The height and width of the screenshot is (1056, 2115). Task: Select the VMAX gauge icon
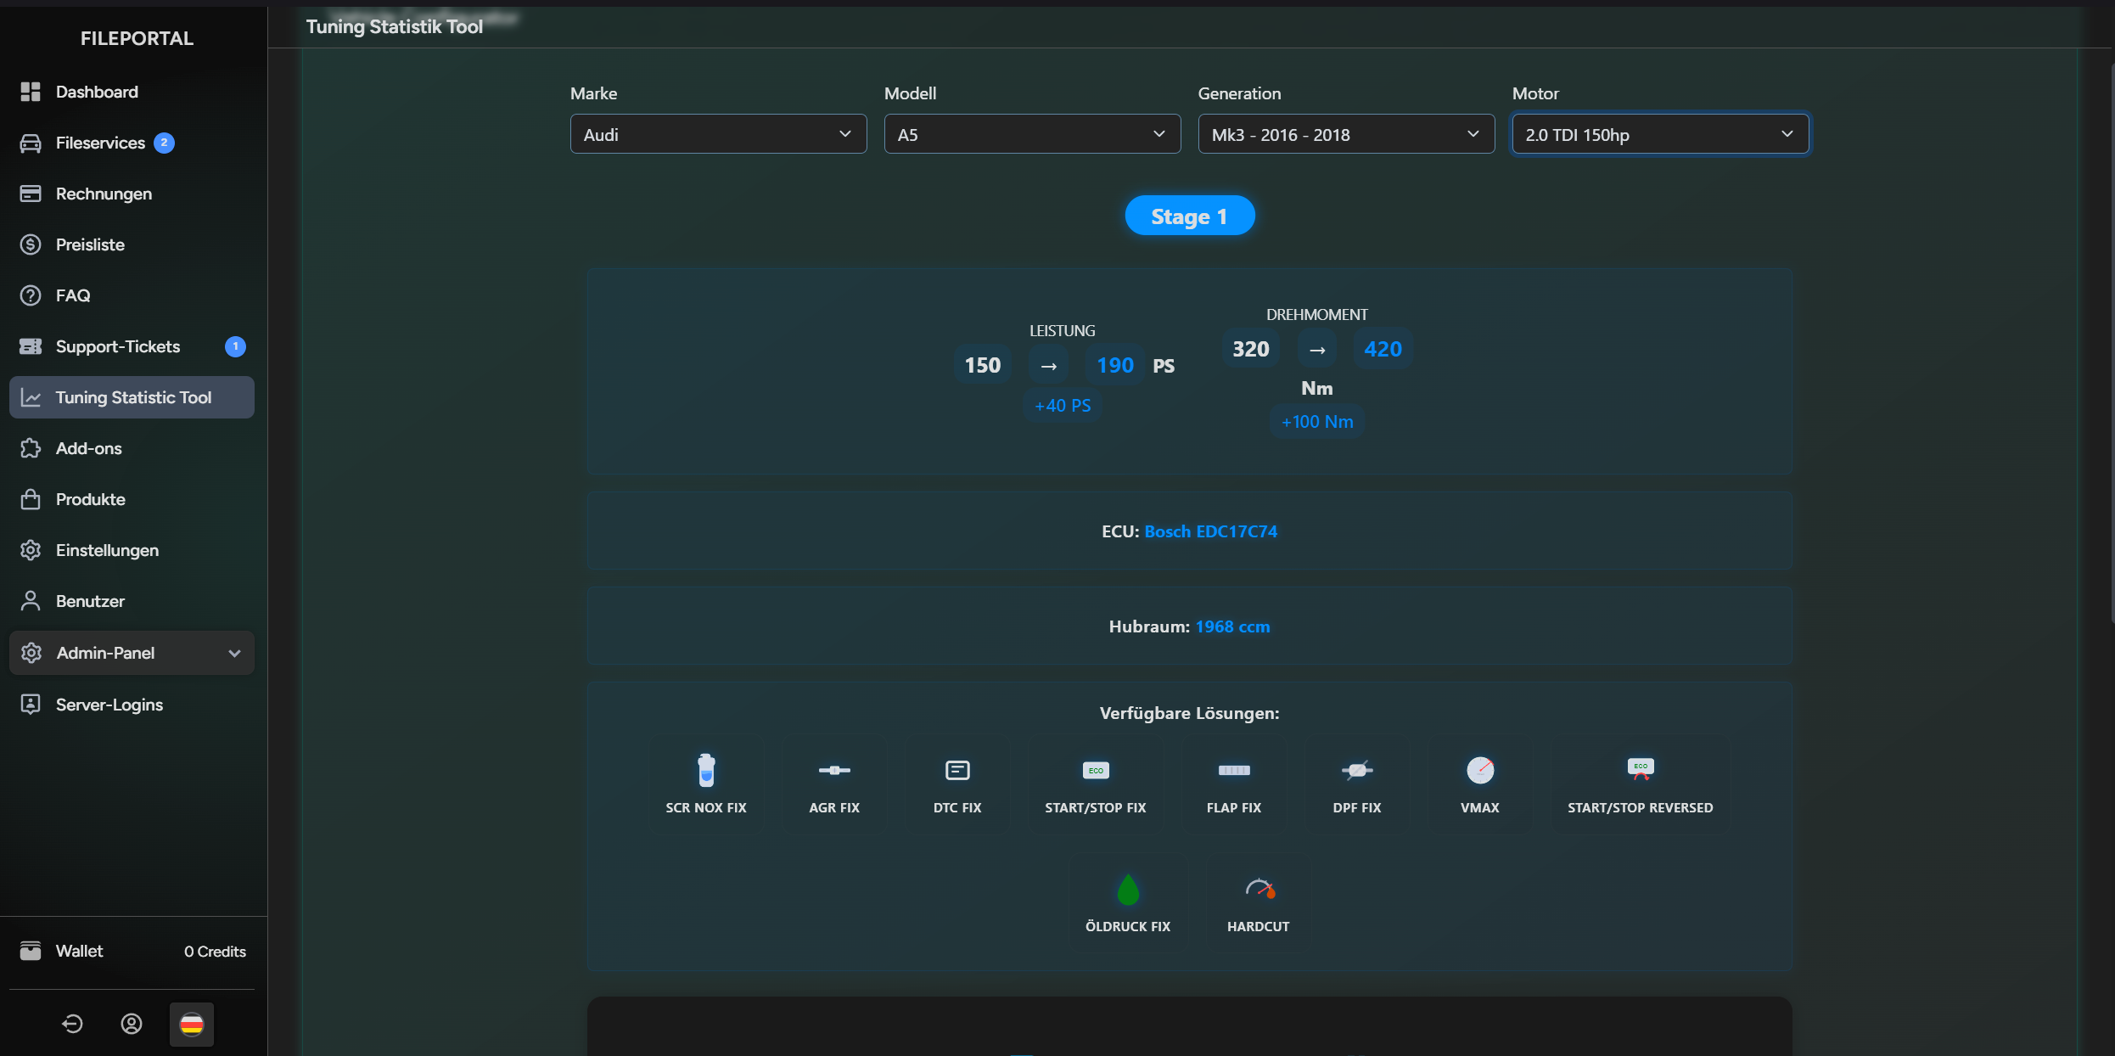[x=1479, y=782]
